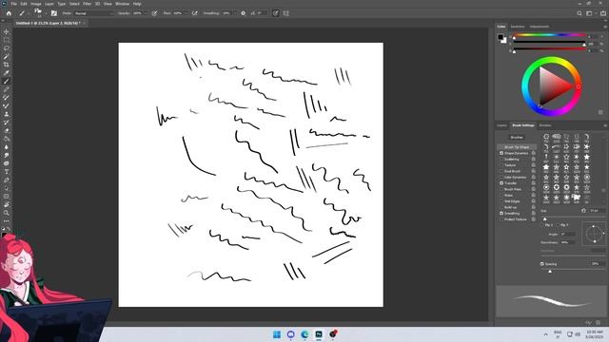Open the Window menu
This screenshot has height=342, width=609.
(x=122, y=4)
